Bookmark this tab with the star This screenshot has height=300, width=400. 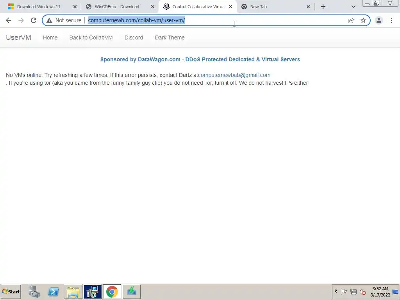click(363, 20)
